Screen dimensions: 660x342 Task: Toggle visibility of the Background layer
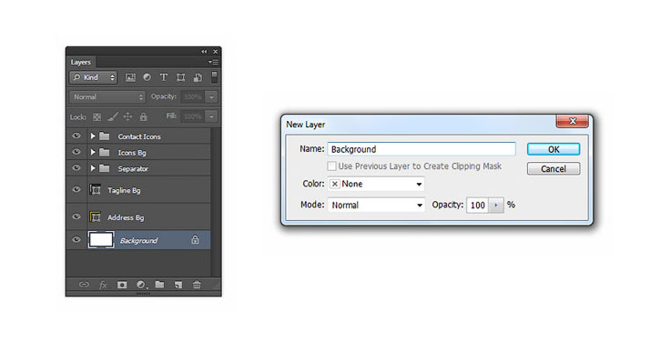point(76,240)
